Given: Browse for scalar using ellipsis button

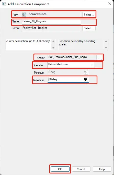Looking at the screenshot, I should [99, 57].
